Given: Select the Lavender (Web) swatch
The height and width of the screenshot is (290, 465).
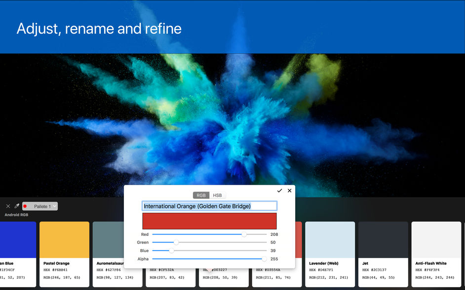Looking at the screenshot, I should (x=330, y=239).
